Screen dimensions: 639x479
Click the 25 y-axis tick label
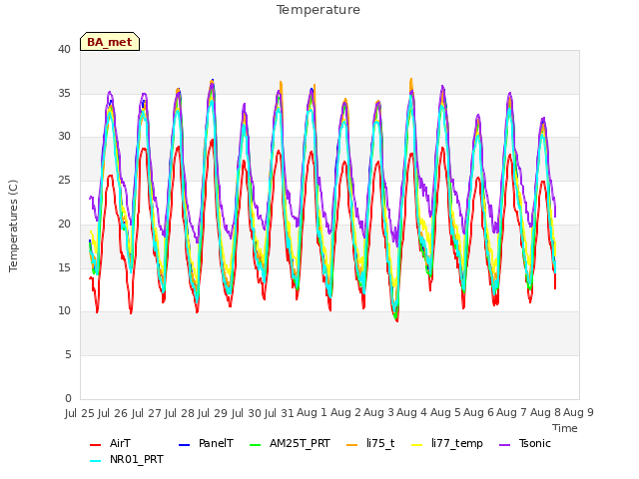[x=64, y=181]
